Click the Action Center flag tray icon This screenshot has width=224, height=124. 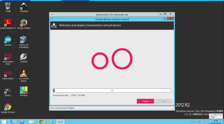coord(195,122)
